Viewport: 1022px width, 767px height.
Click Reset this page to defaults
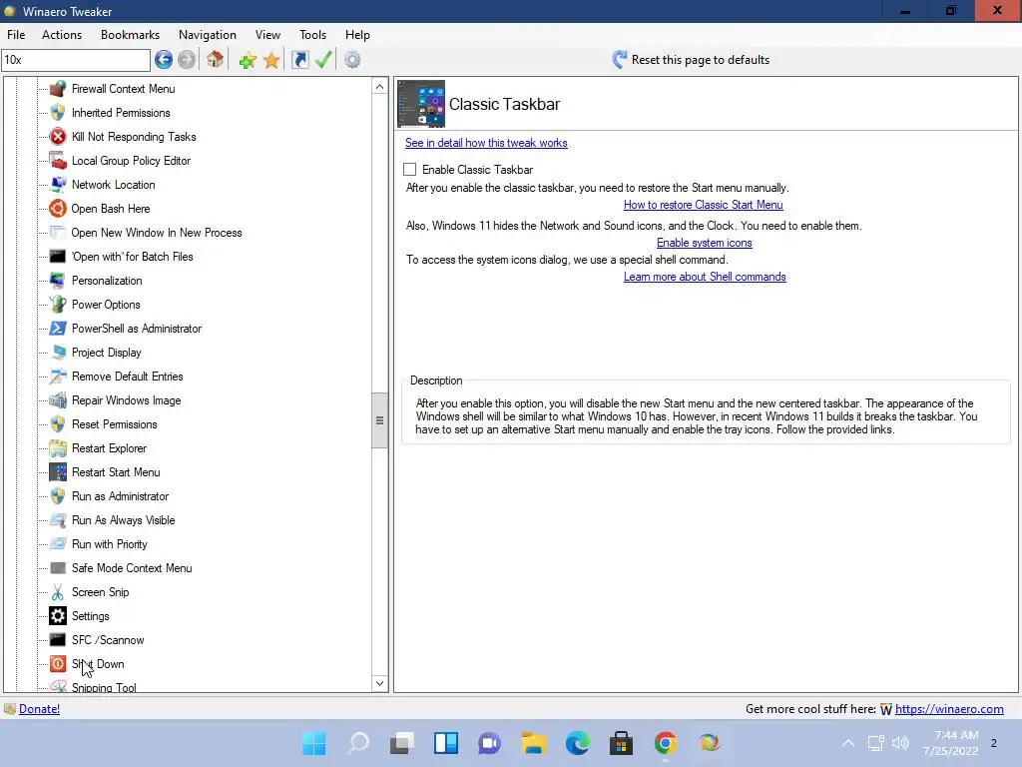click(691, 60)
